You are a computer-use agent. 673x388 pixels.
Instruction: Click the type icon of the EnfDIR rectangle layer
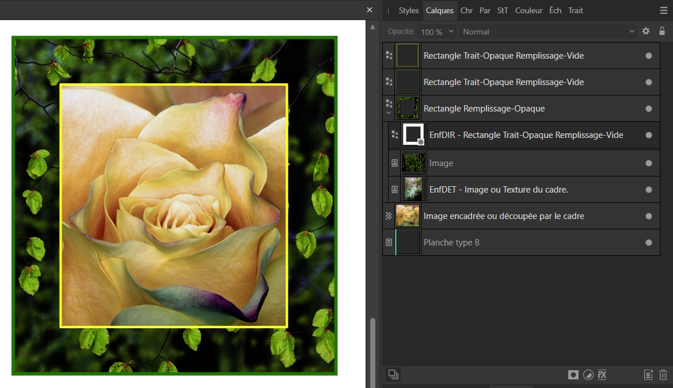tap(395, 135)
